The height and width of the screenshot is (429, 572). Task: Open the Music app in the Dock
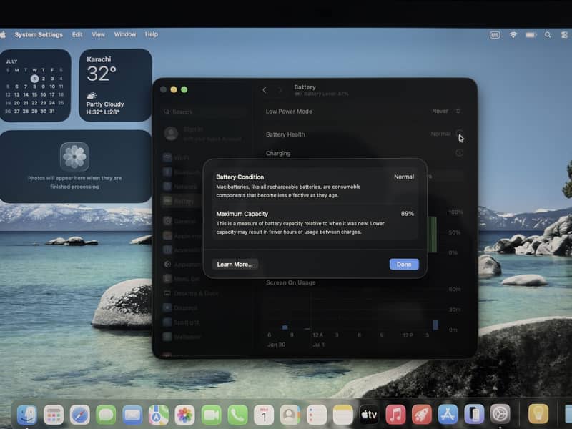(x=395, y=415)
